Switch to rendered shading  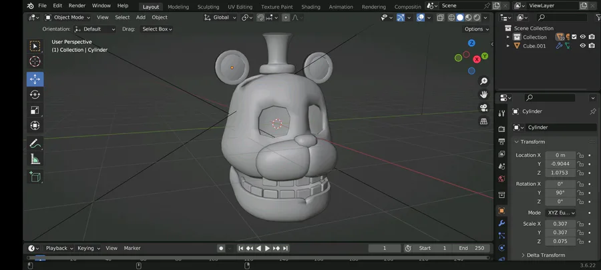(x=477, y=17)
